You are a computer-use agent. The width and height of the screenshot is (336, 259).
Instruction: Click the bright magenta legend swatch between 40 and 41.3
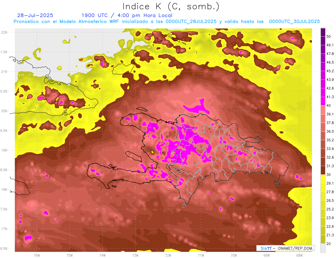323,101
